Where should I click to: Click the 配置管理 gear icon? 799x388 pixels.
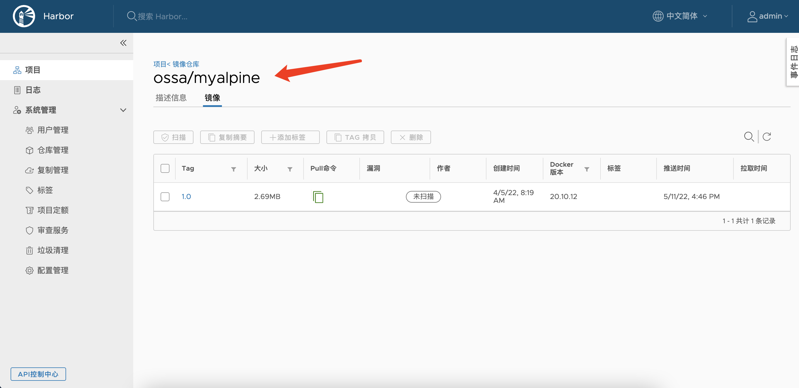(x=30, y=271)
